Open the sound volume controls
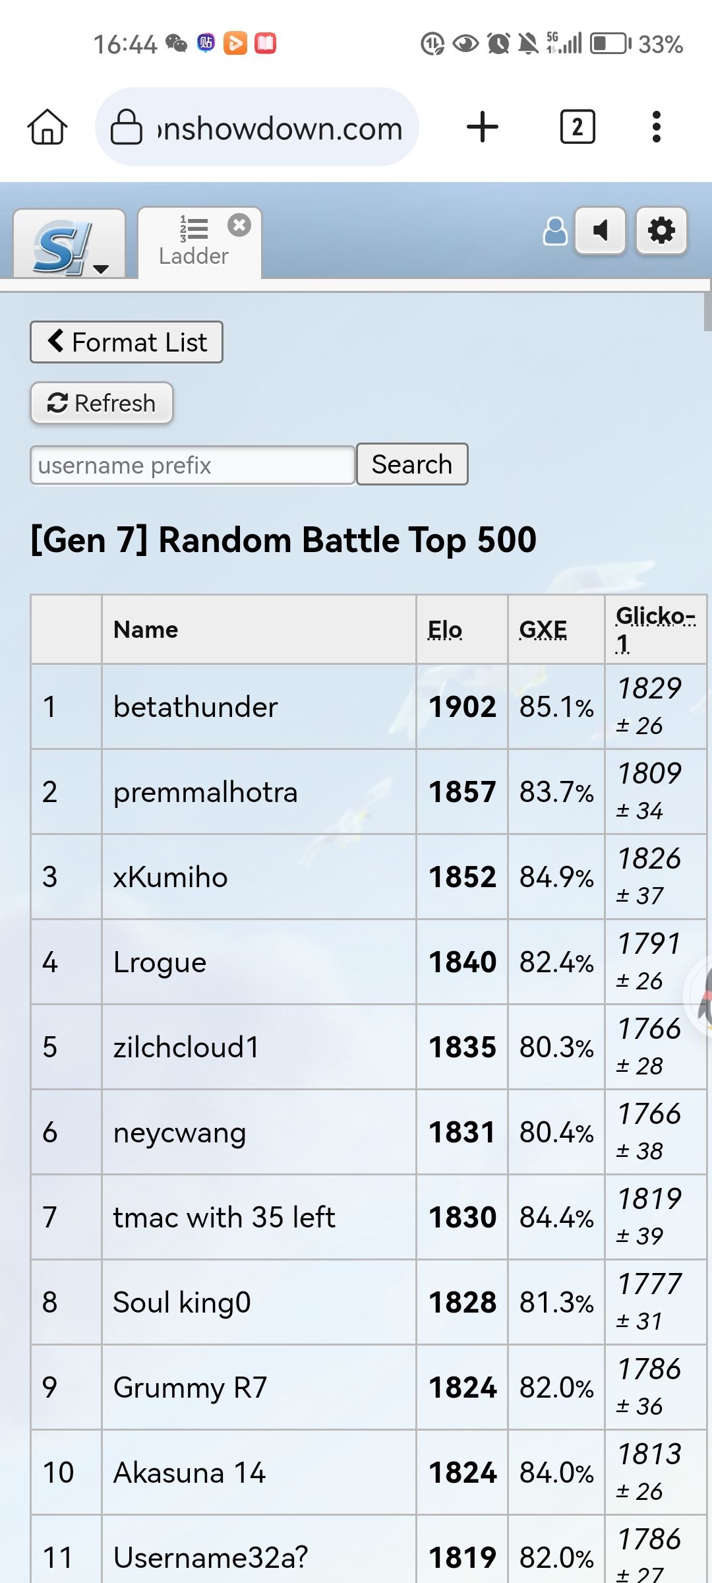The image size is (712, 1583). coord(600,231)
